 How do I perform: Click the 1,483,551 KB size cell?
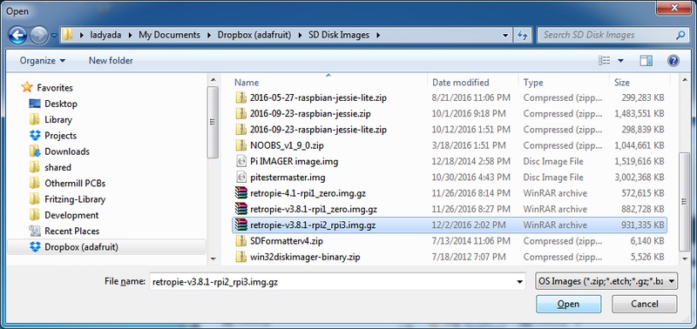[639, 113]
